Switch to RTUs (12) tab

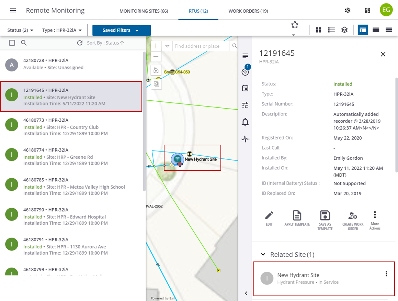pos(198,11)
